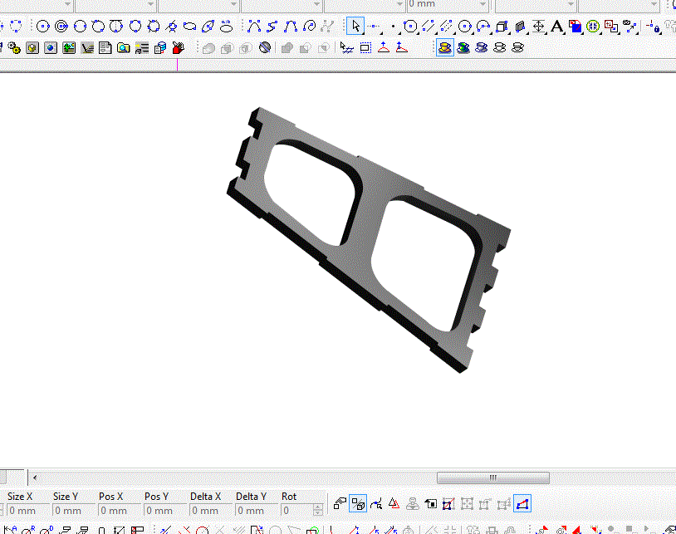Image resolution: width=676 pixels, height=534 pixels.
Task: Click the striped sphere icon
Action: coord(265,47)
